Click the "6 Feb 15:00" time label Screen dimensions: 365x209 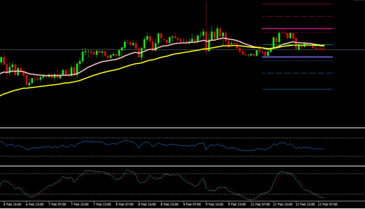pyautogui.click(x=12, y=205)
